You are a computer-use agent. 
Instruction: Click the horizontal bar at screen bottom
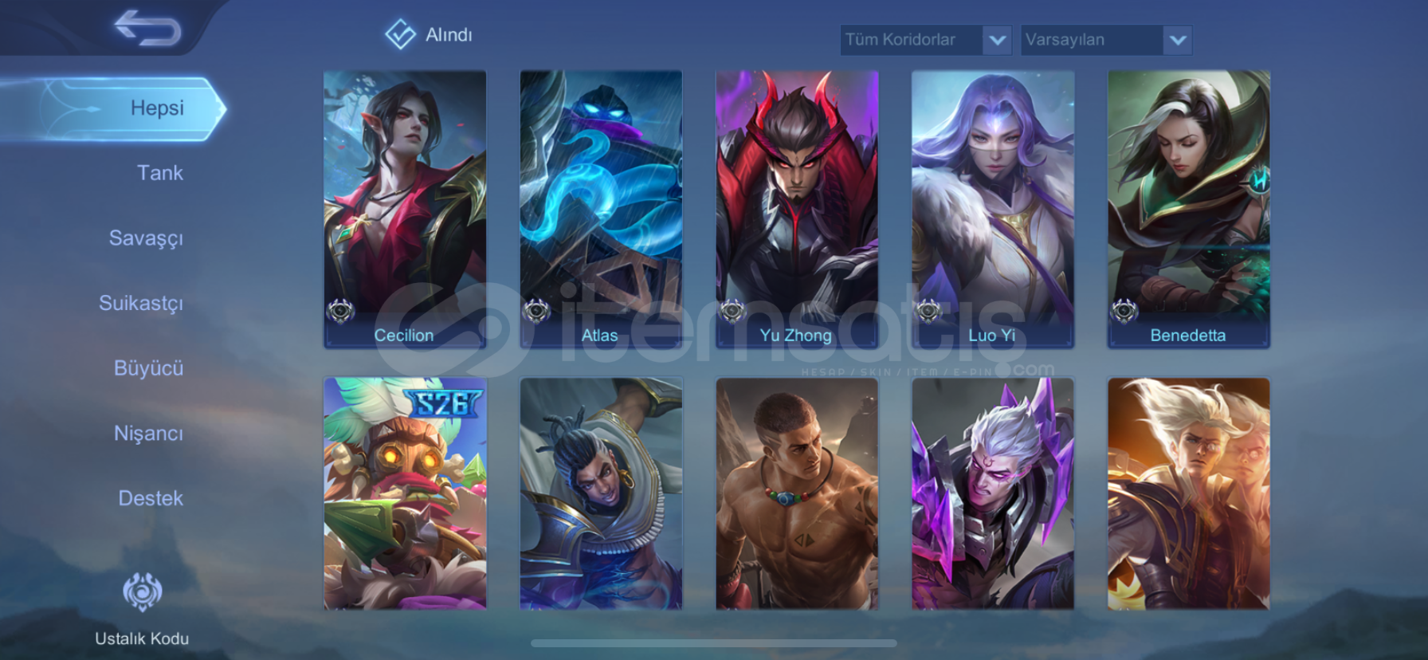tap(714, 643)
